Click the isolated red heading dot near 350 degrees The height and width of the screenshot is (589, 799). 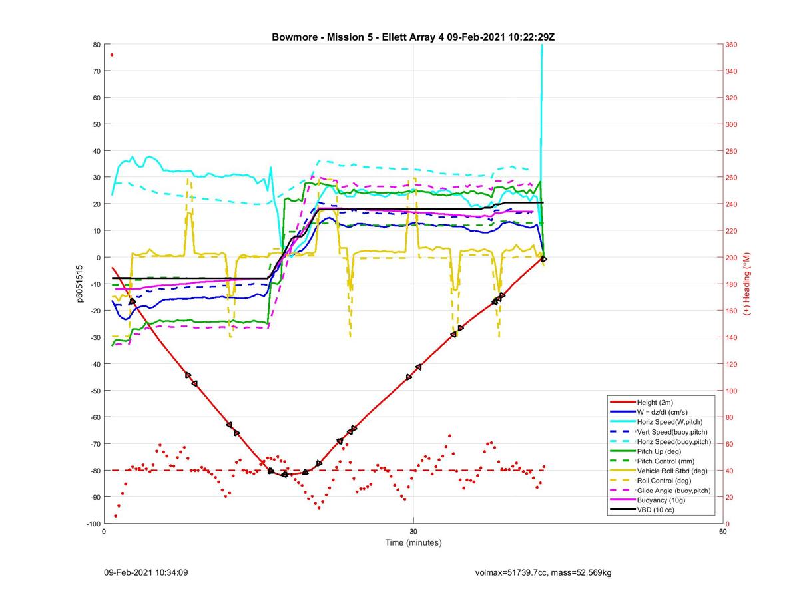112,55
